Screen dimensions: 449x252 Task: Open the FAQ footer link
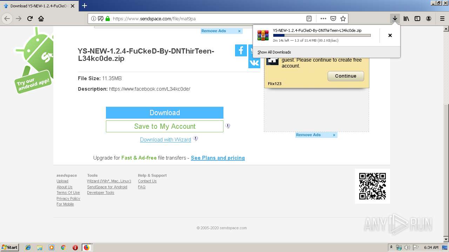142,187
